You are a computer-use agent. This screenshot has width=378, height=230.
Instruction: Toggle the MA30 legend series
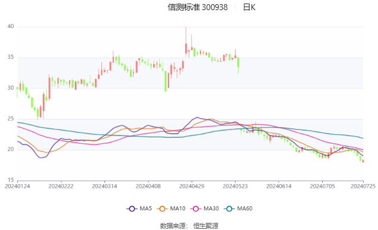205,209
